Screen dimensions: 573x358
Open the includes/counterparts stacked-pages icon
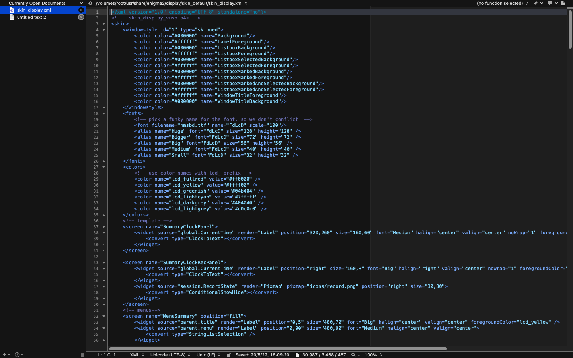[x=550, y=3]
